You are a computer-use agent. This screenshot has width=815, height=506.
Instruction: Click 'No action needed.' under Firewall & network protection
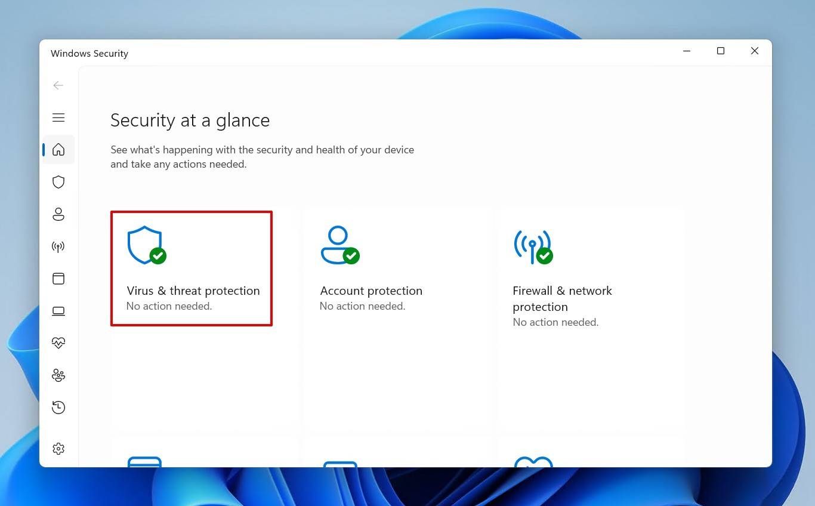click(x=556, y=322)
